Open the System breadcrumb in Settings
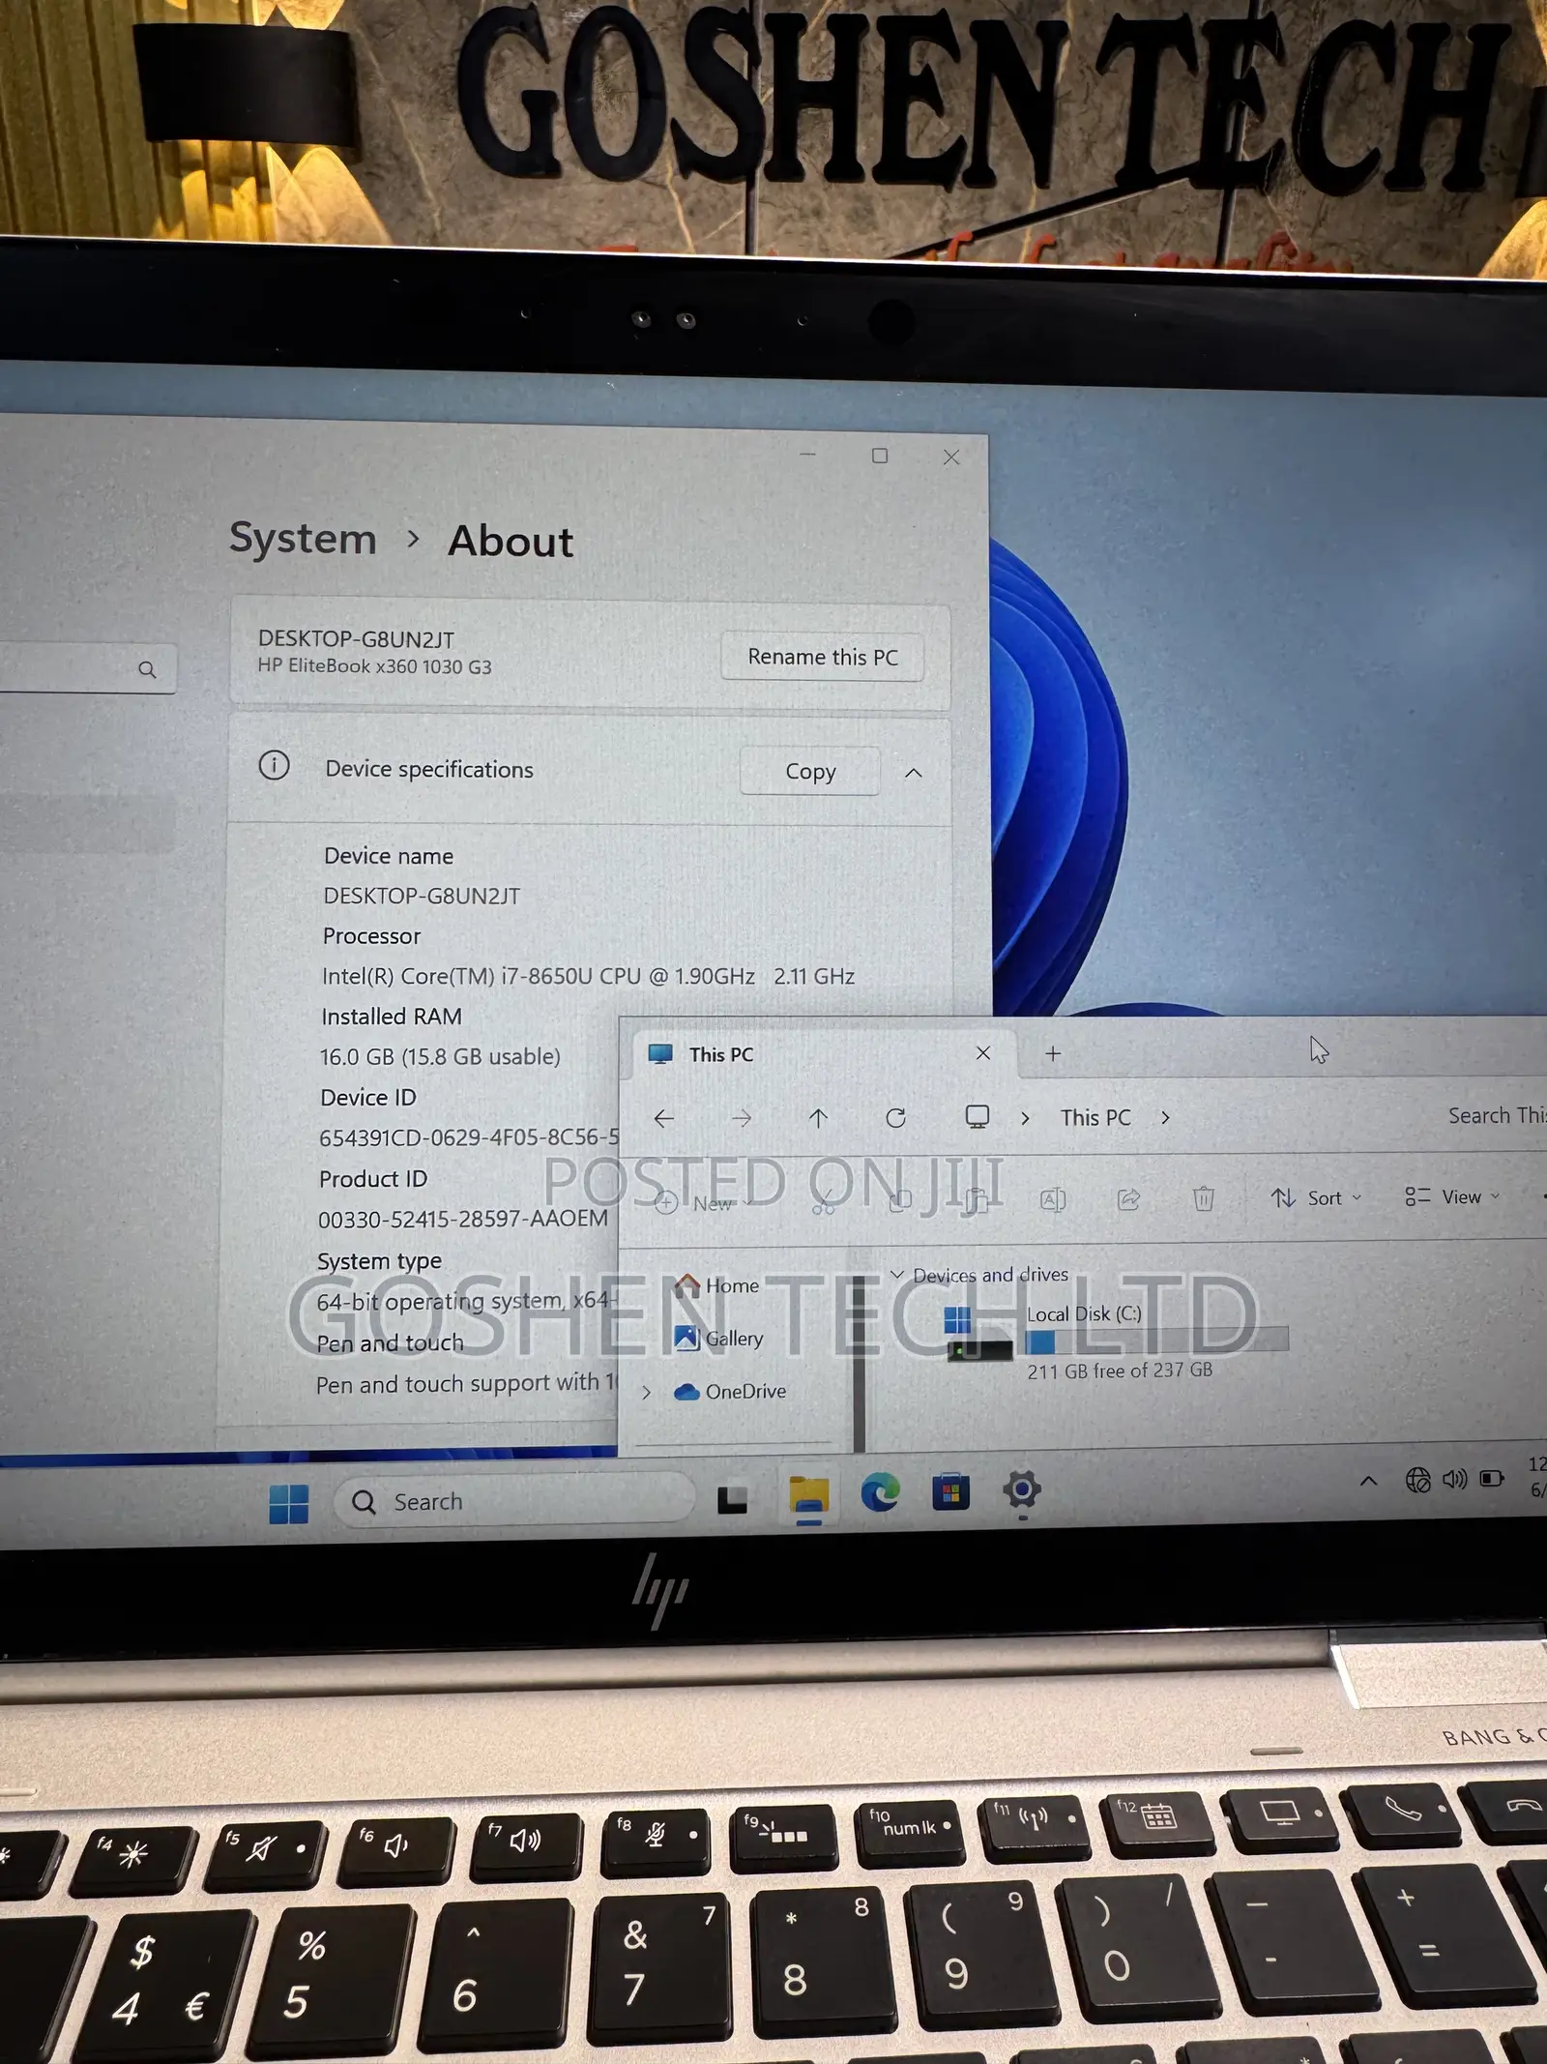The height and width of the screenshot is (2064, 1547). [303, 538]
